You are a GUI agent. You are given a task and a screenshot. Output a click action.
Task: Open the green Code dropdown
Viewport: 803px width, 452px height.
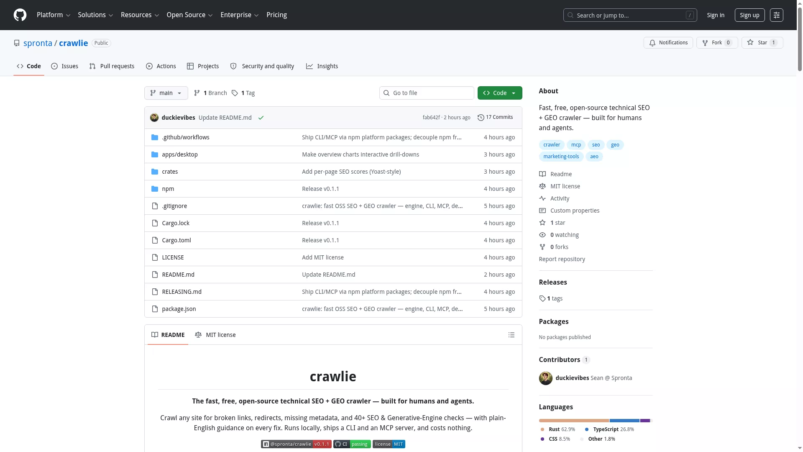(500, 93)
